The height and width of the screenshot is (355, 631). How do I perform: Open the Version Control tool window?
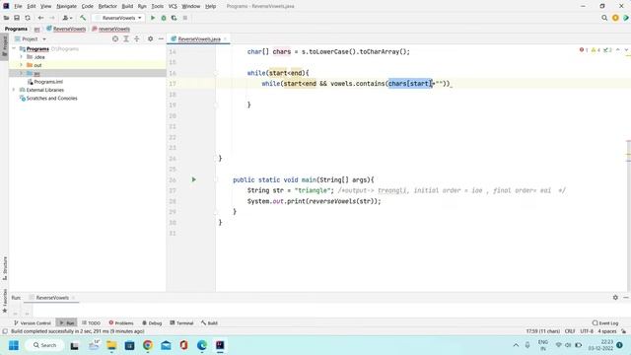pos(33,322)
